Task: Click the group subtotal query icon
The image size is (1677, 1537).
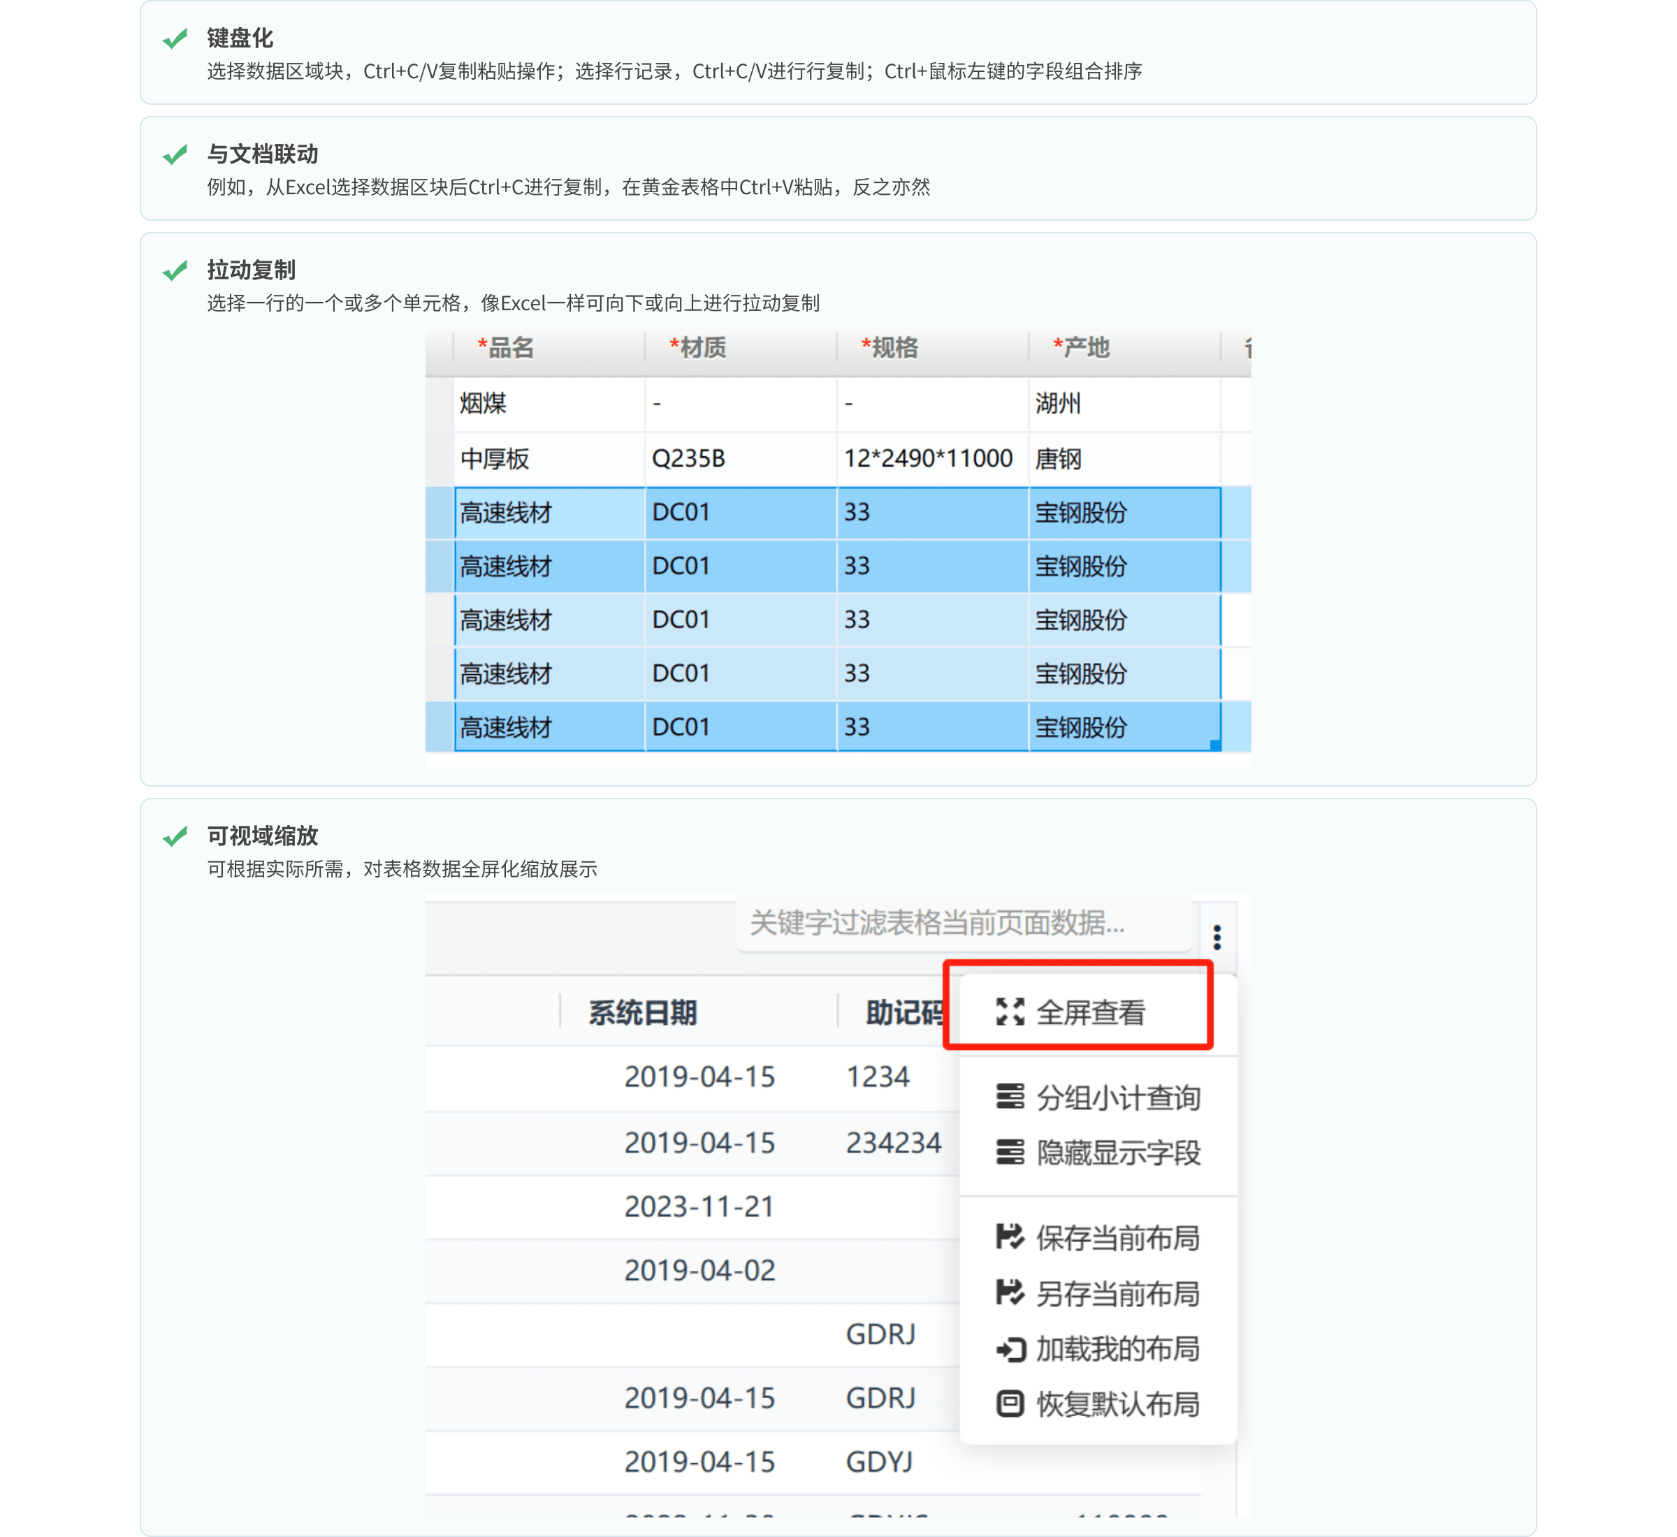Action: (1010, 1097)
